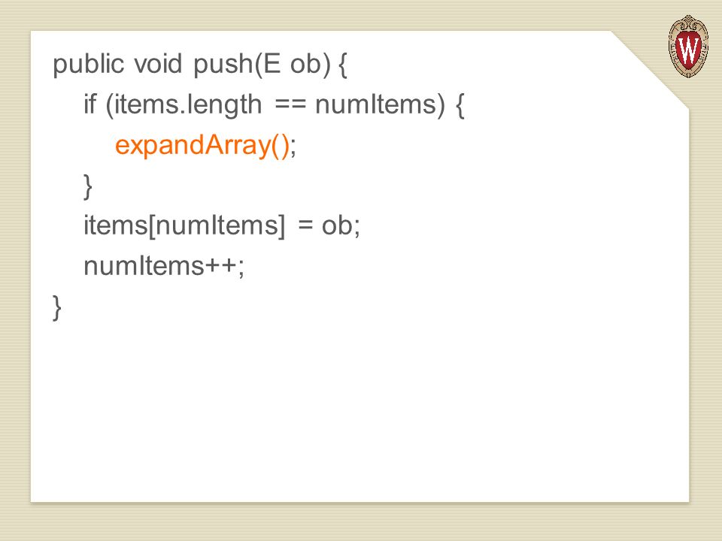Click the opening brace after push(E ob)
722x541 pixels.
coord(343,65)
